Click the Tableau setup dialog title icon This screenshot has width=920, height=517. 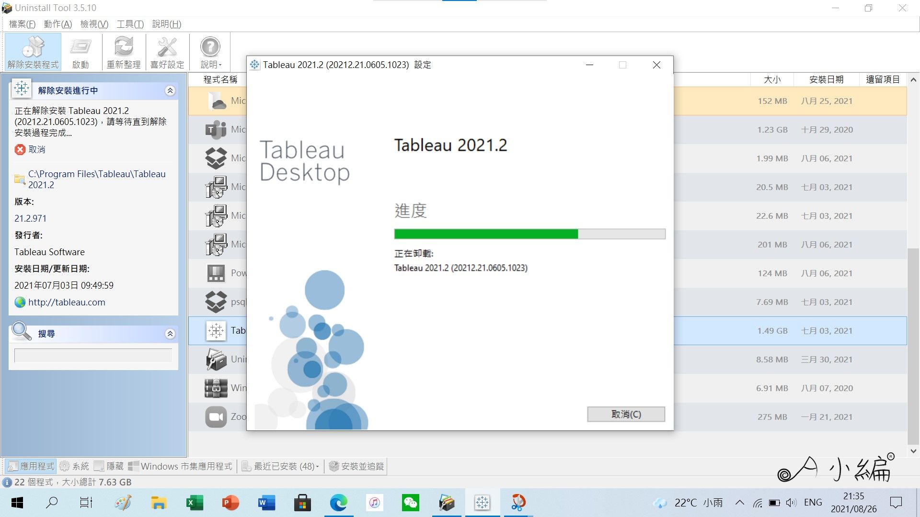[x=255, y=65]
